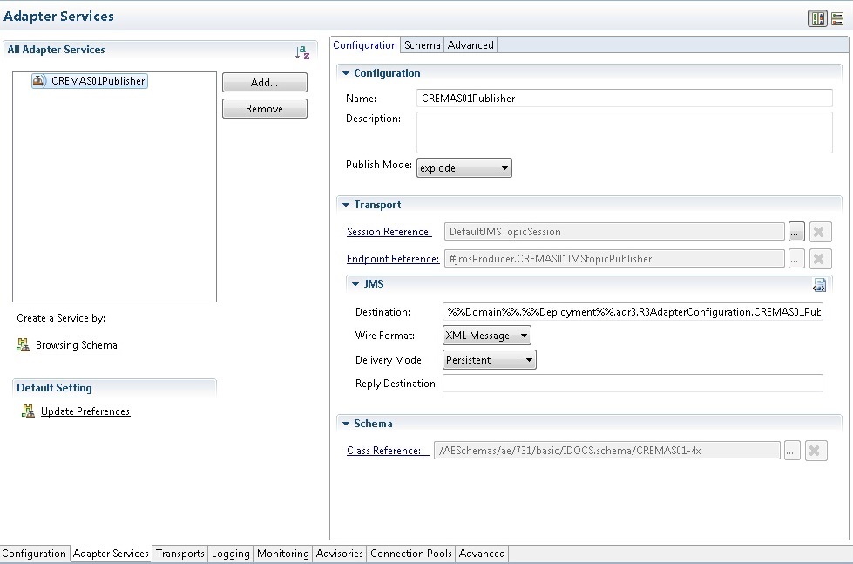
Task: Select CREMAS01Publisher in the services list
Action: click(x=98, y=81)
